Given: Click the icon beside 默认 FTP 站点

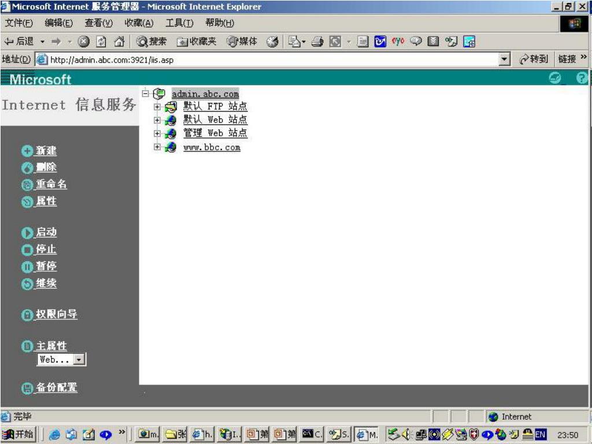Looking at the screenshot, I should pos(171,107).
